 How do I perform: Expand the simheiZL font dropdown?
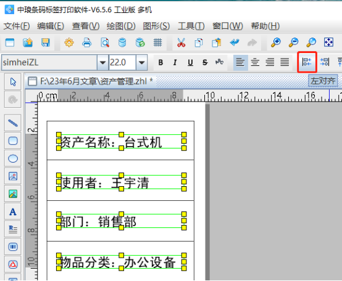(x=102, y=62)
